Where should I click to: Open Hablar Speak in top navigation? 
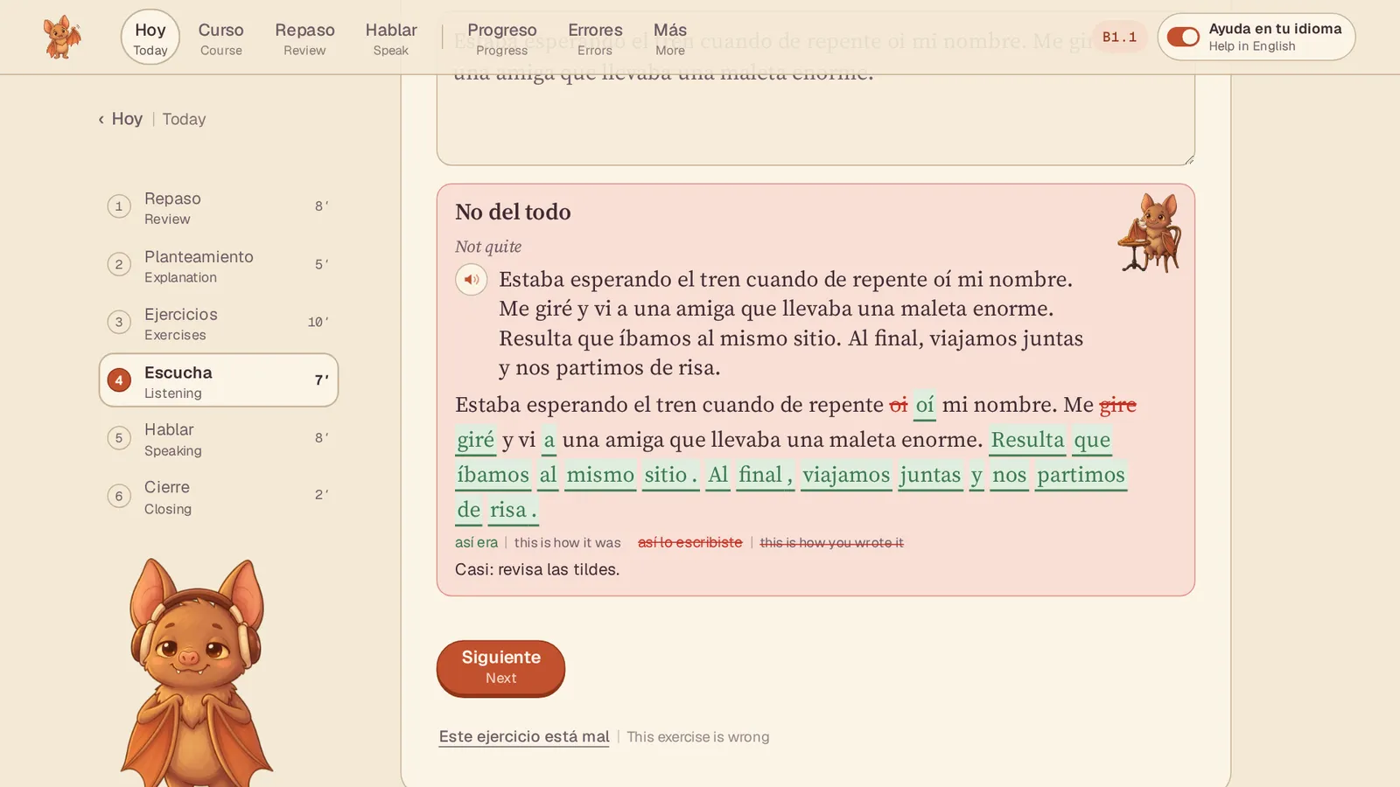click(391, 38)
